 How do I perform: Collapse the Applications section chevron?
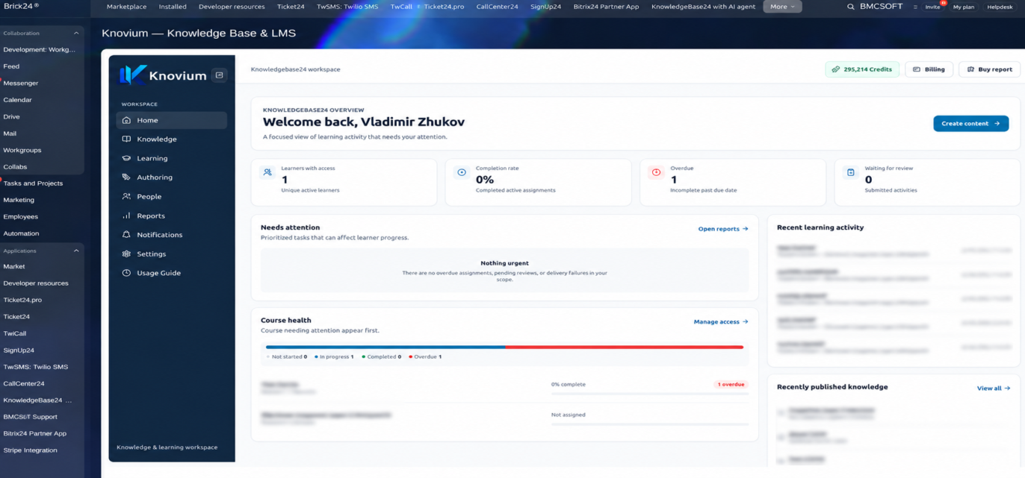click(75, 251)
